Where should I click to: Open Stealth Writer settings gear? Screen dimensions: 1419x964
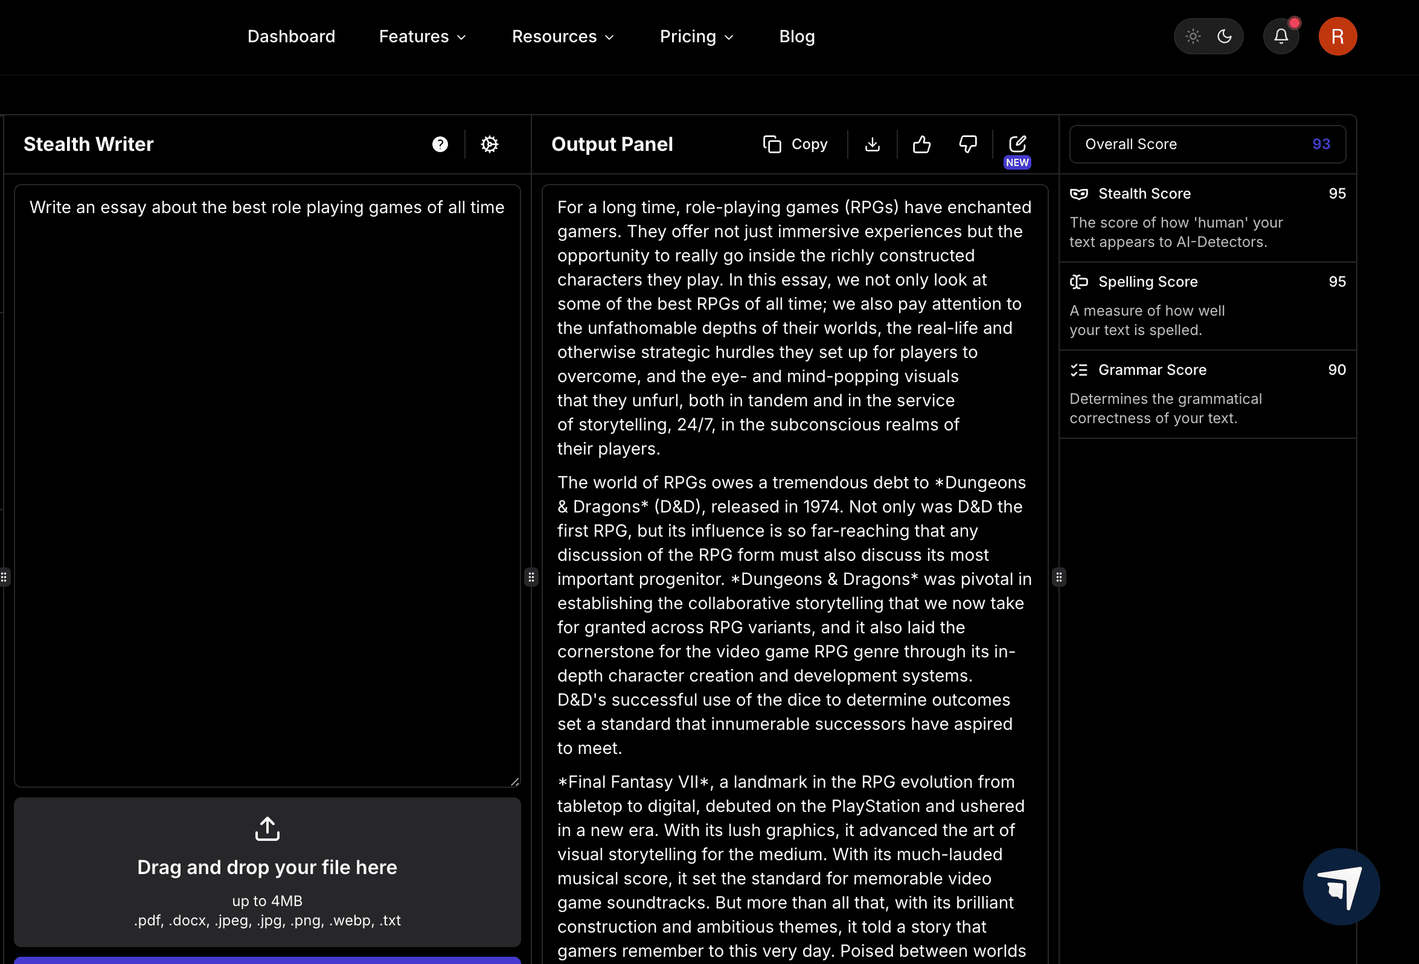(489, 144)
